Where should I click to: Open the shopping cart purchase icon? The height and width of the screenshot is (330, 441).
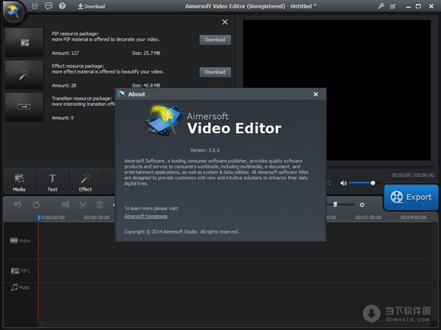pyautogui.click(x=393, y=6)
